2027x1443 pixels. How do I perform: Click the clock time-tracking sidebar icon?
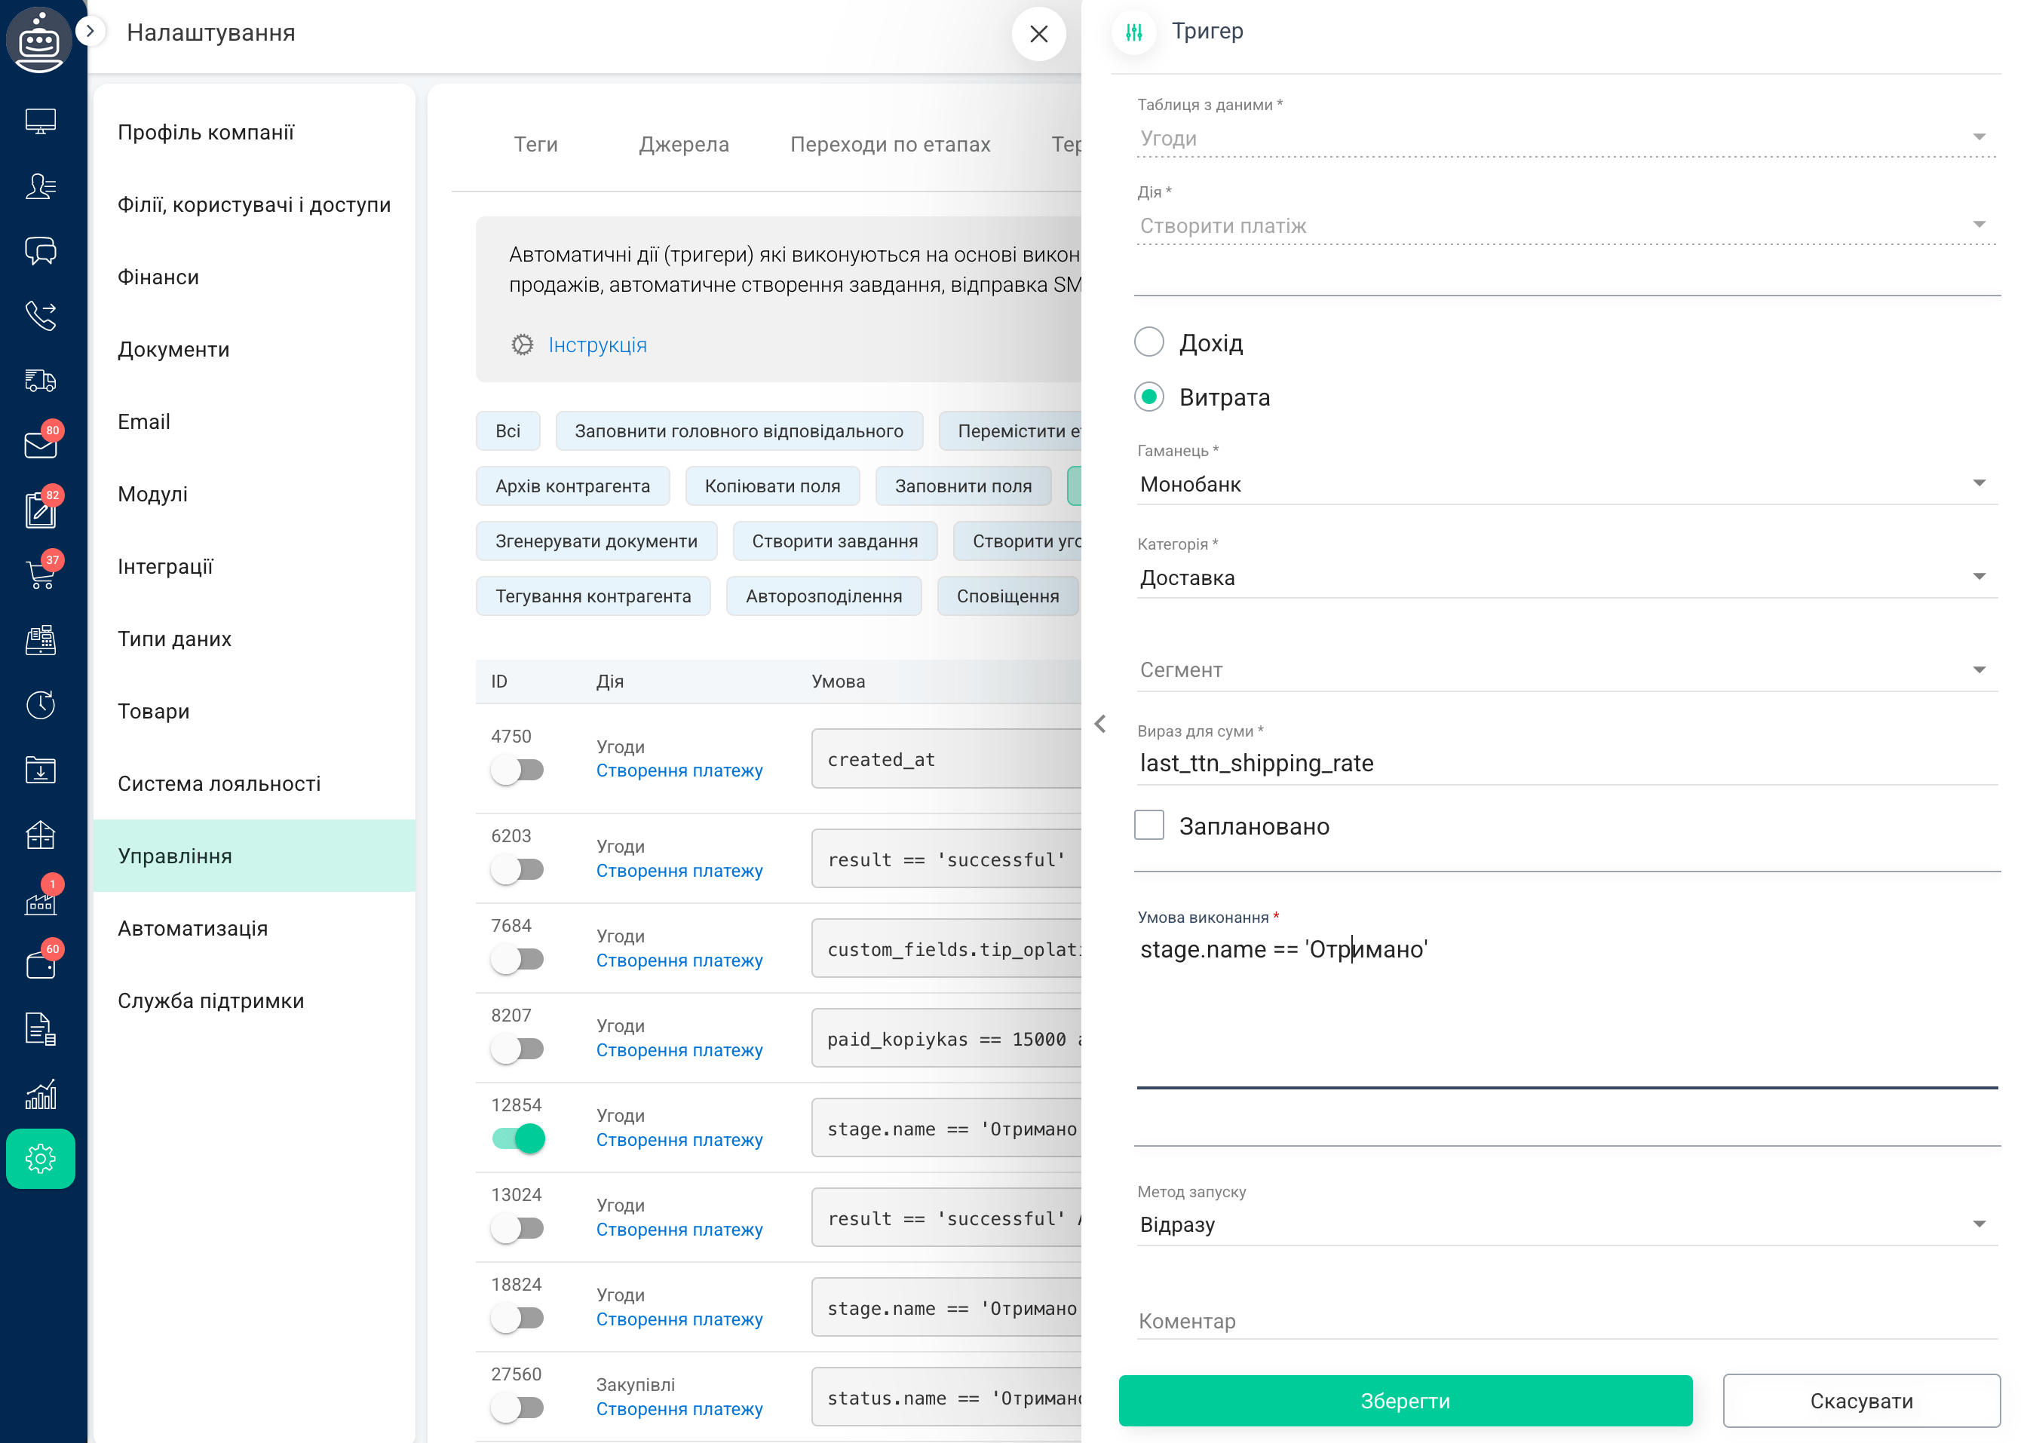40,705
